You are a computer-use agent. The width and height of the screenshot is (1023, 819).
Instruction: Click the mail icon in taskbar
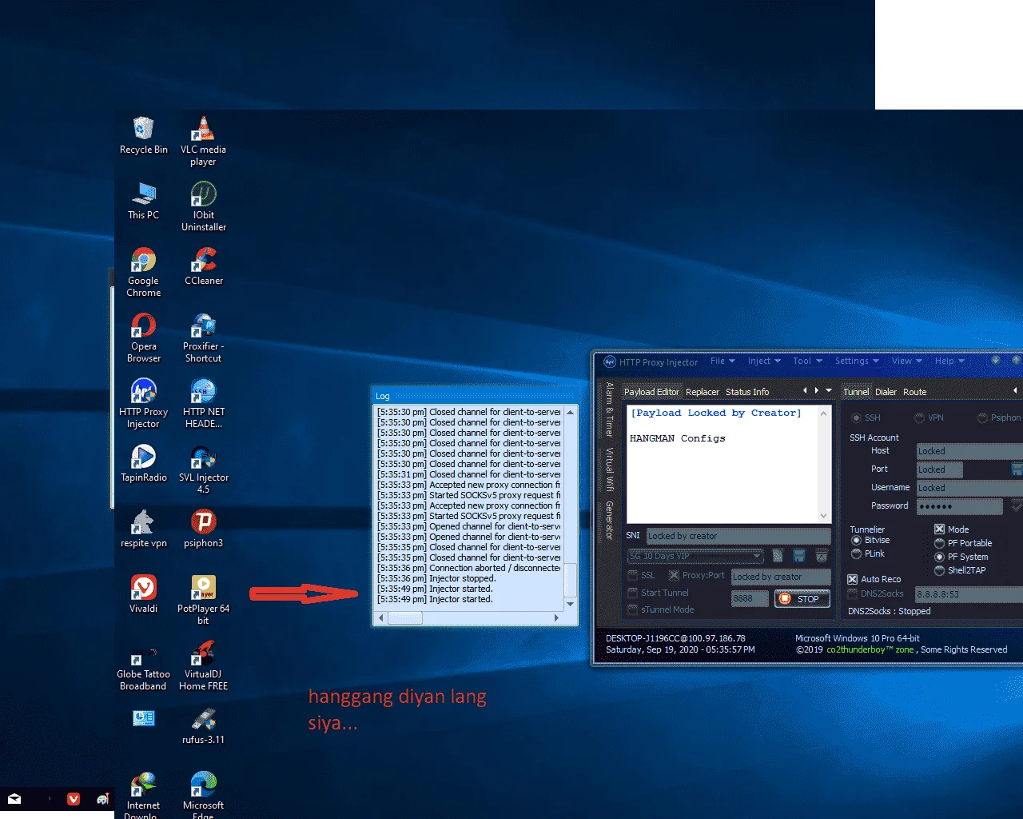pos(14,798)
